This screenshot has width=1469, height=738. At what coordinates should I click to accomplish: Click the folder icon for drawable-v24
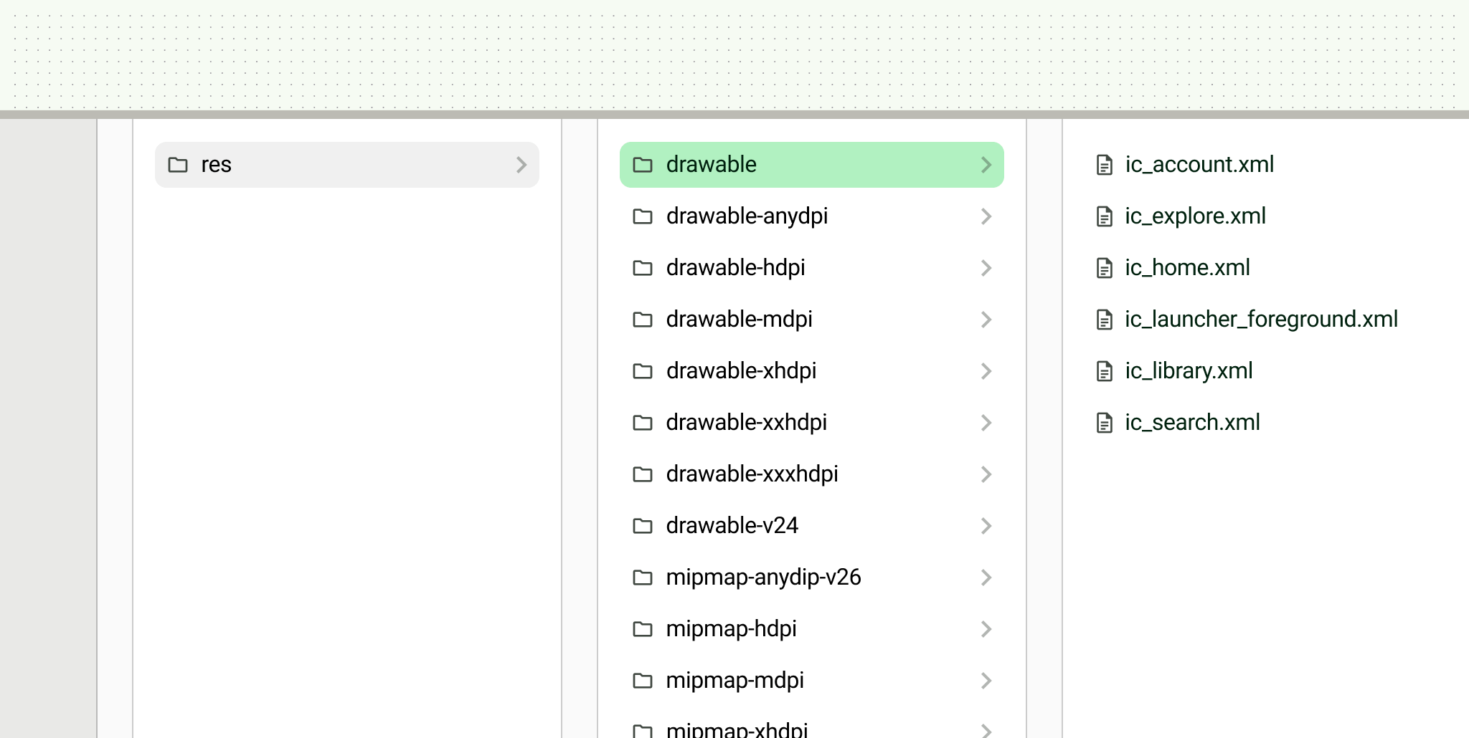pyautogui.click(x=643, y=525)
